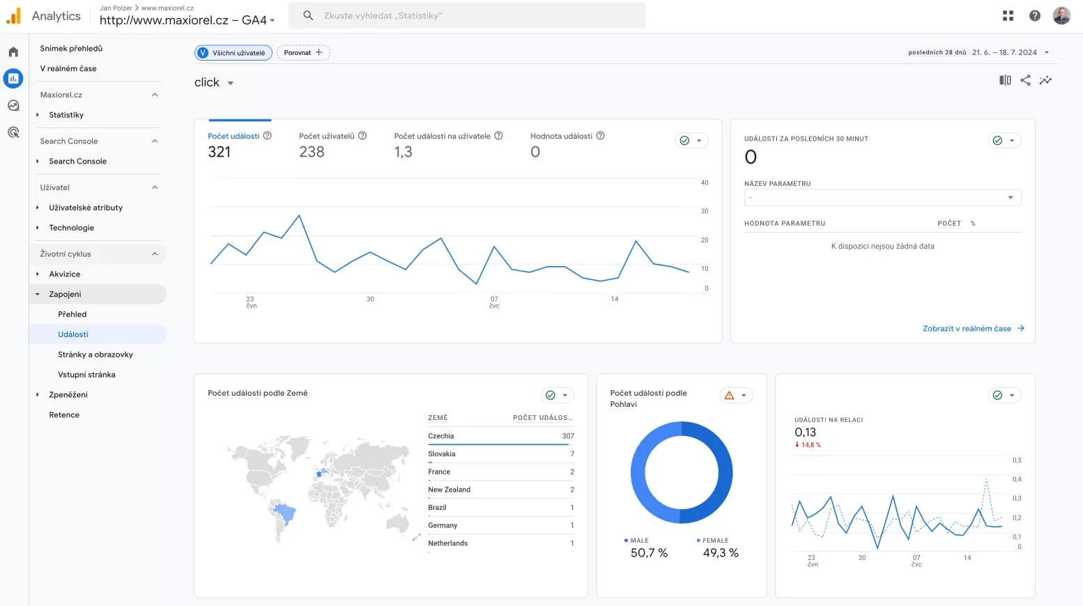Screen dimensions: 1083x606
Task: Open V reálném čase report
Action: click(68, 69)
